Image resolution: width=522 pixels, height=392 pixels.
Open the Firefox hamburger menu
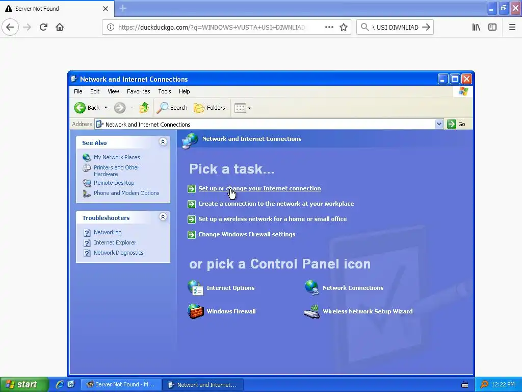click(x=512, y=27)
